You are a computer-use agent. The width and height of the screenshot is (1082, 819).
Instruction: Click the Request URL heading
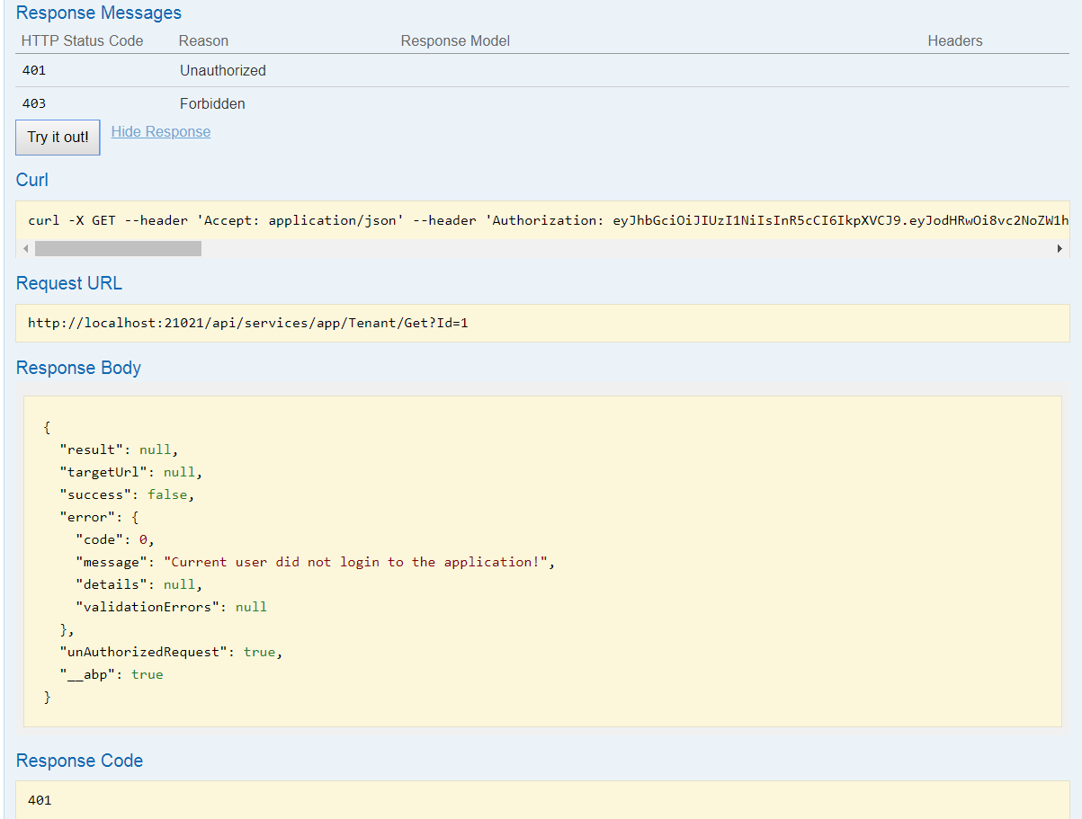click(68, 283)
